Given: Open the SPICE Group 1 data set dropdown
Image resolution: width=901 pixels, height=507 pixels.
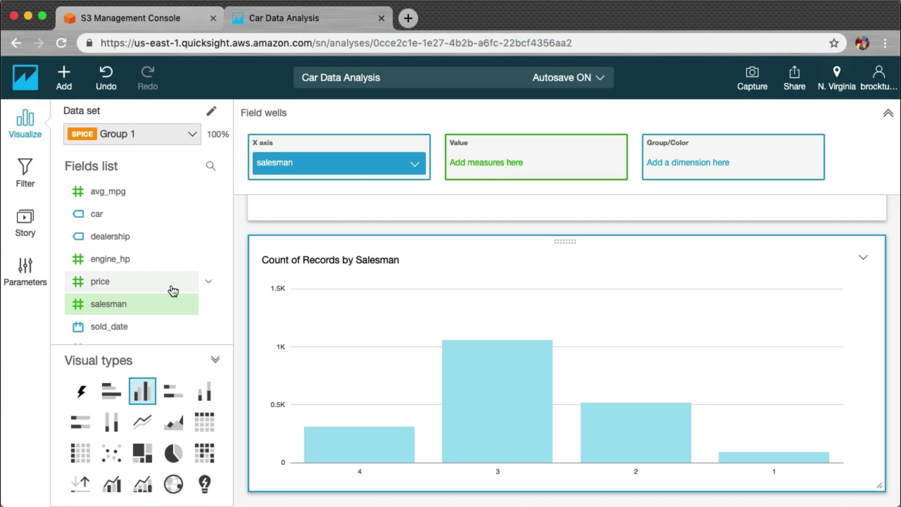Looking at the screenshot, I should click(x=132, y=134).
